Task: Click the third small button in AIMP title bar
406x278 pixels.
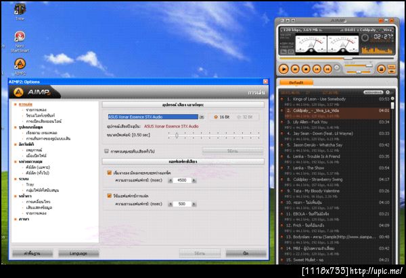Action: 294,20
